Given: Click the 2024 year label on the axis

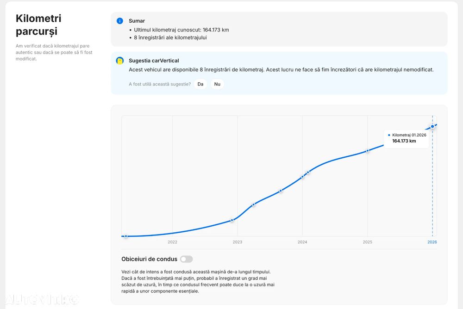Looking at the screenshot, I should point(302,242).
